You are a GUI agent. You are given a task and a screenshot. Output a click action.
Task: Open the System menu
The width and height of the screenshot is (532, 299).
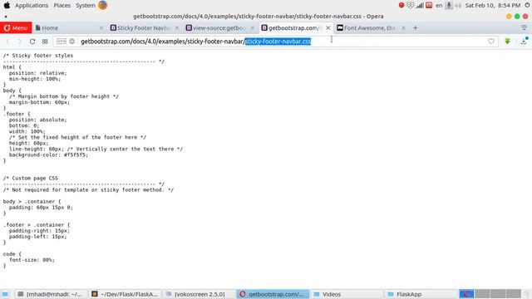85,6
